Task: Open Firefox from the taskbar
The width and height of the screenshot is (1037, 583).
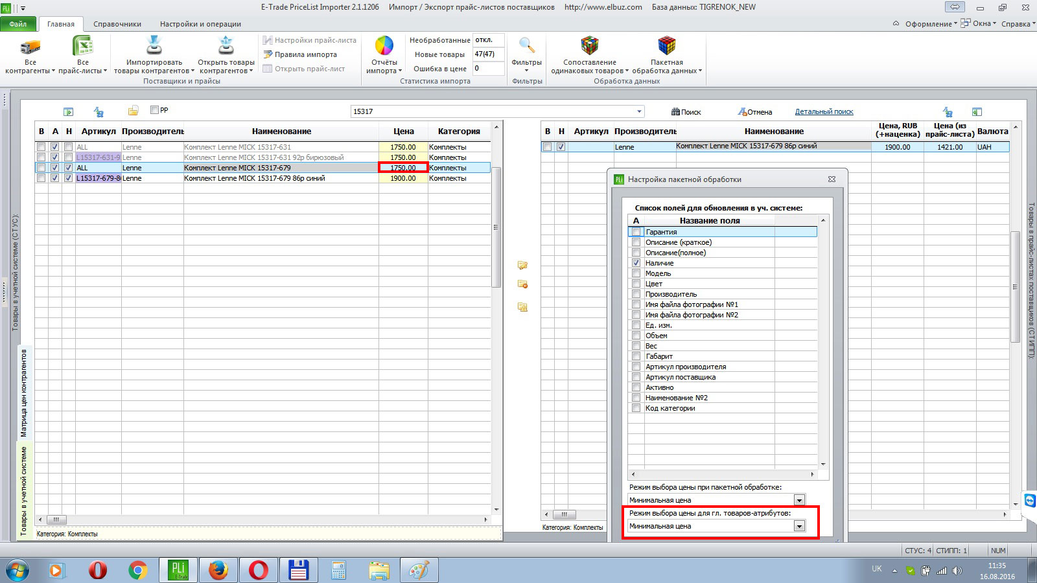Action: click(x=218, y=570)
